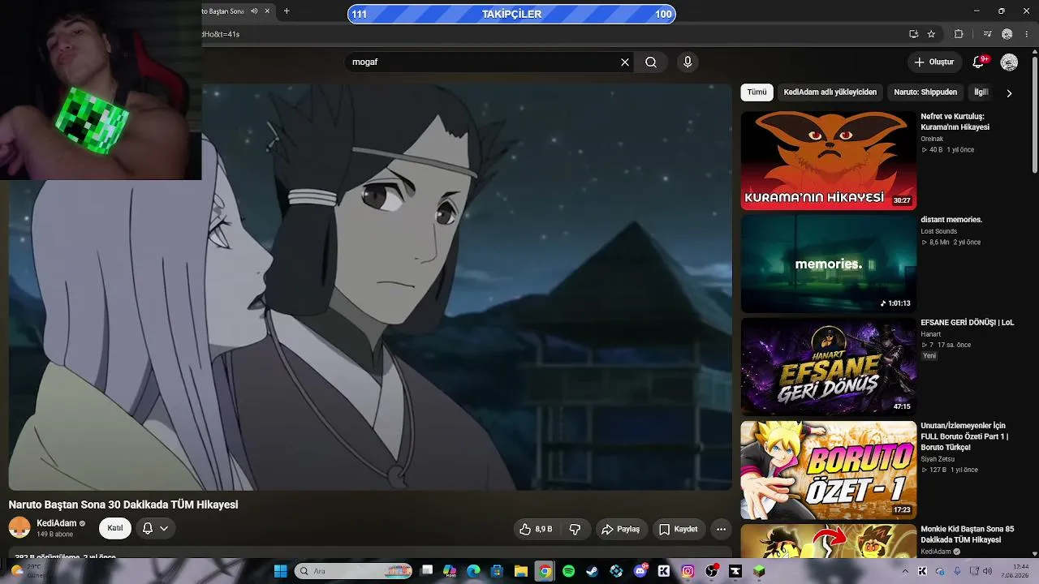Open the KediAdam channel avatar
1039x584 pixels.
(19, 528)
